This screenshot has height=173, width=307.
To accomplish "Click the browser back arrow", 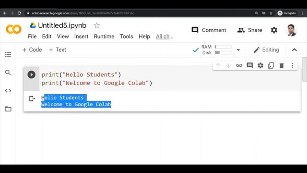I will coord(5,13).
